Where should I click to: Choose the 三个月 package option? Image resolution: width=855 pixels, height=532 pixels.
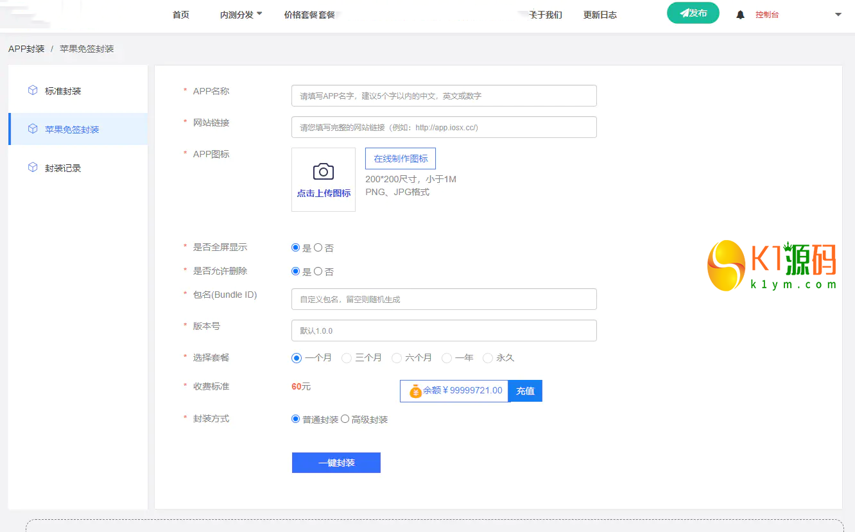tap(347, 358)
